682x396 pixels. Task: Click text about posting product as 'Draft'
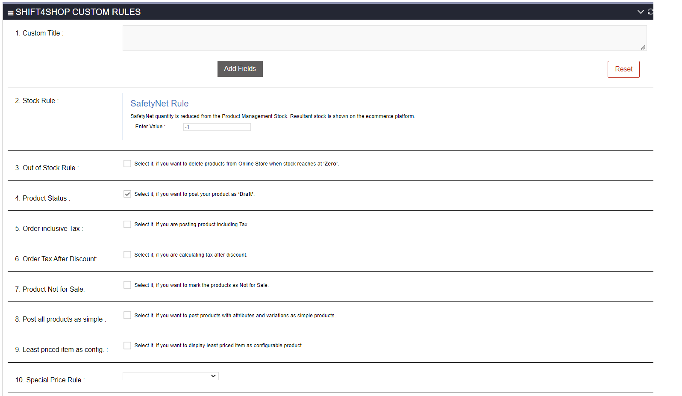[194, 194]
